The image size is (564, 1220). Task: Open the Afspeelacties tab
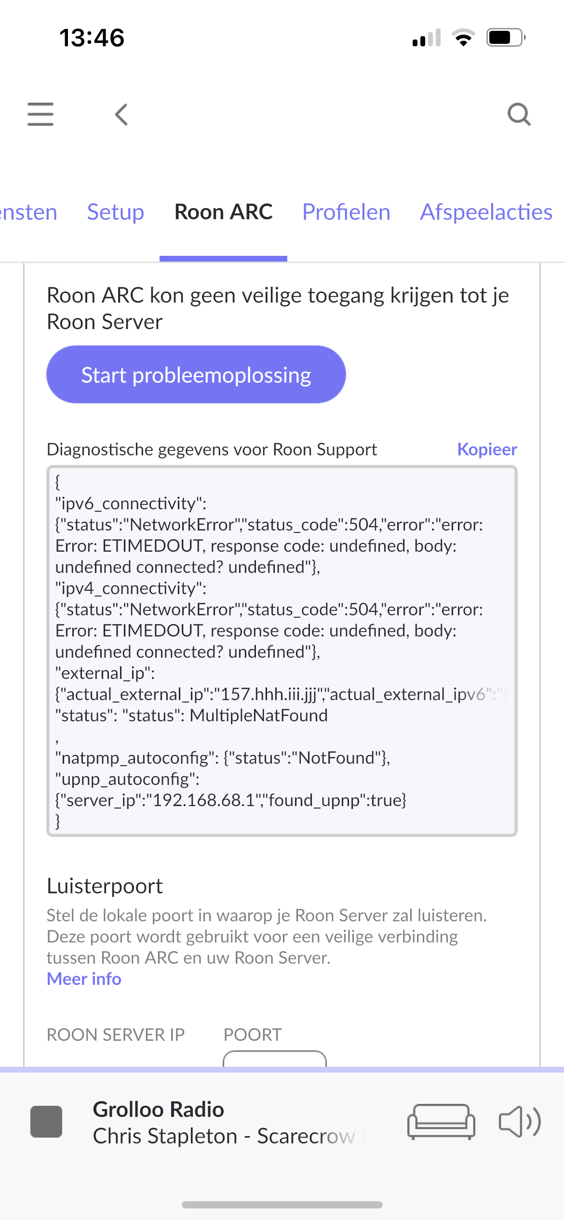pos(486,212)
